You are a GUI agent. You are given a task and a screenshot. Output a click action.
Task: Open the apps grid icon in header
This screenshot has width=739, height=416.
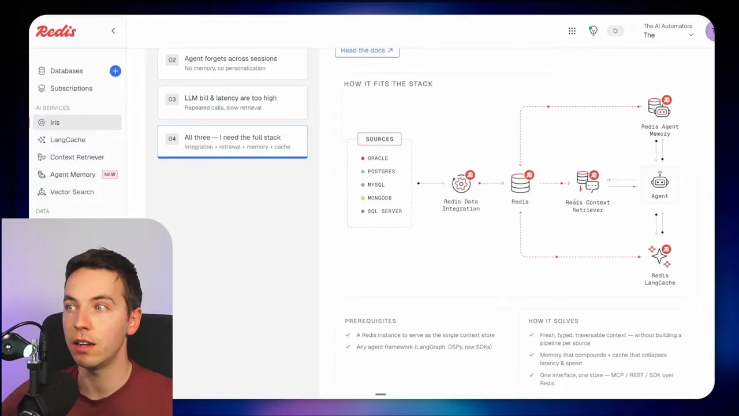[x=572, y=31]
